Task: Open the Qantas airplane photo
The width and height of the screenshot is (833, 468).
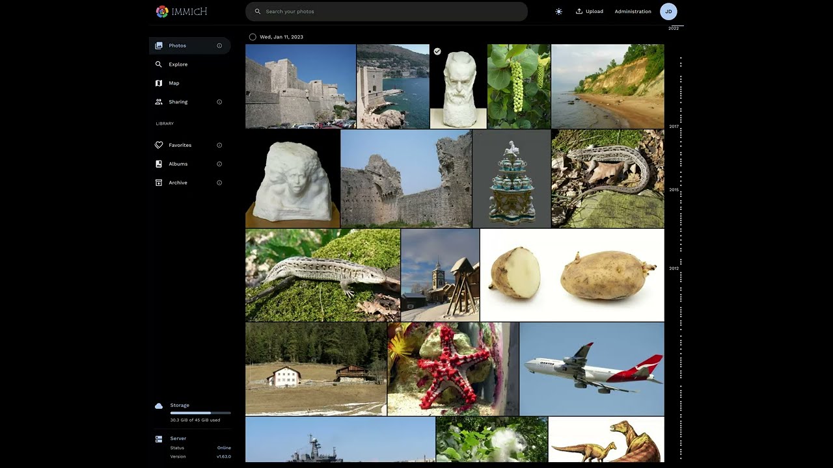Action: (592, 369)
